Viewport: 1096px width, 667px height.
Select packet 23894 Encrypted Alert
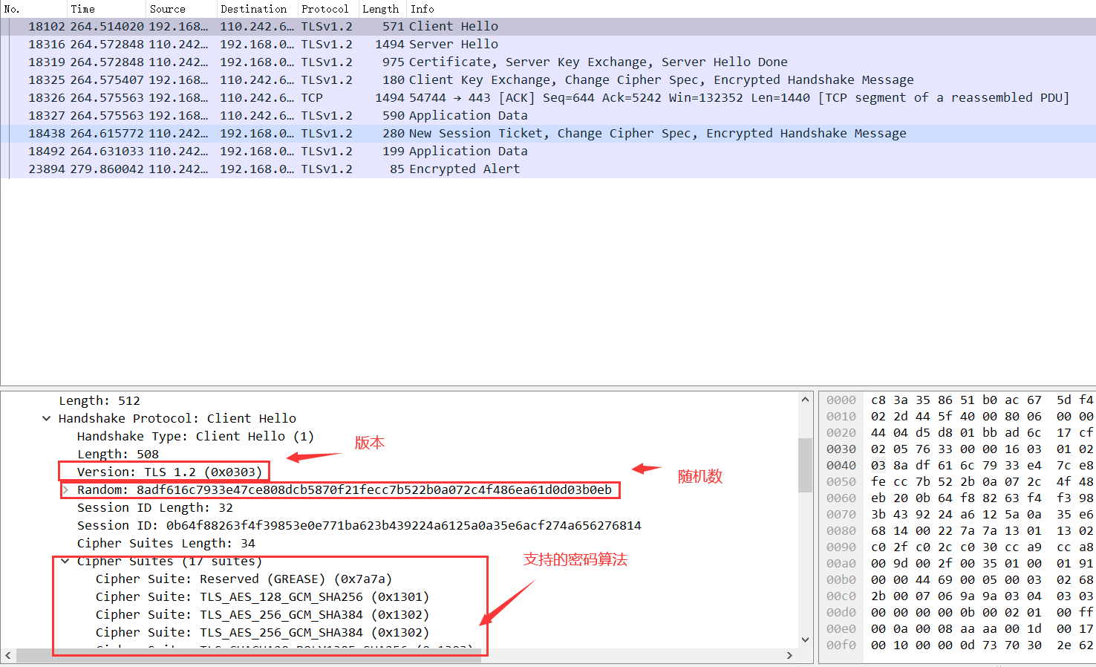[x=548, y=169]
